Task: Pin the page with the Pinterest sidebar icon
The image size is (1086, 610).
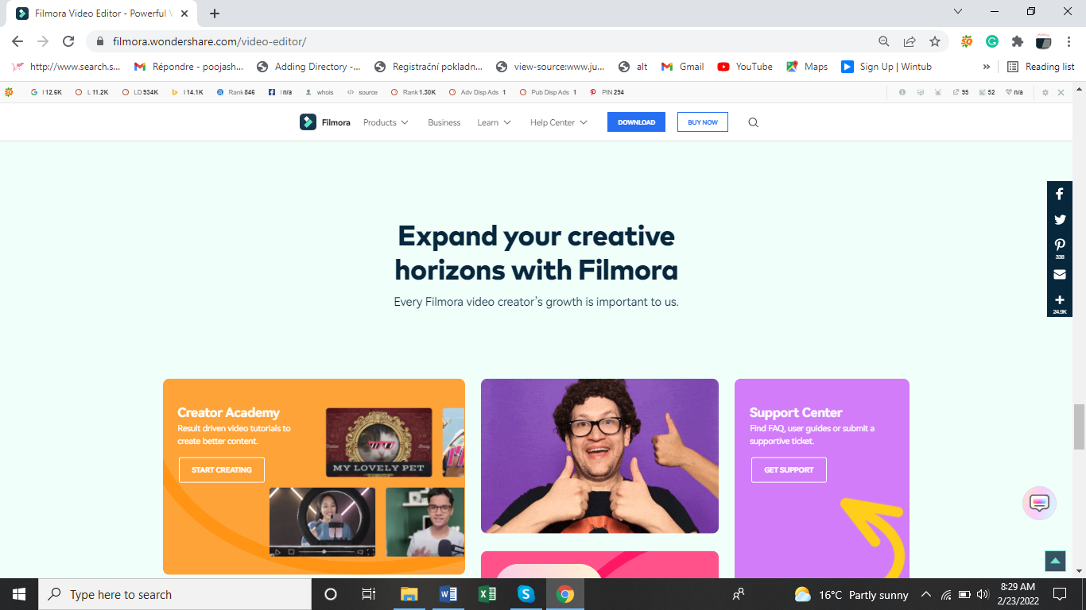Action: pos(1060,247)
